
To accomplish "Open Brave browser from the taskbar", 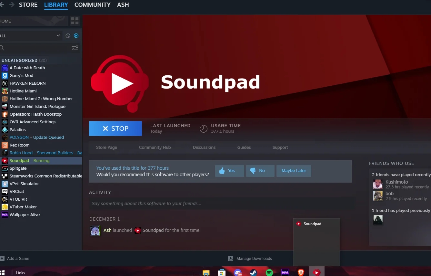I will point(301,272).
